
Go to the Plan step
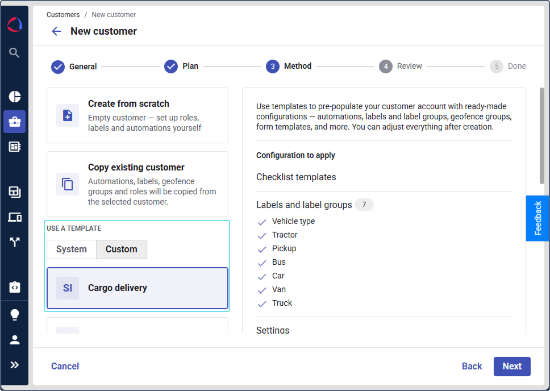click(181, 66)
